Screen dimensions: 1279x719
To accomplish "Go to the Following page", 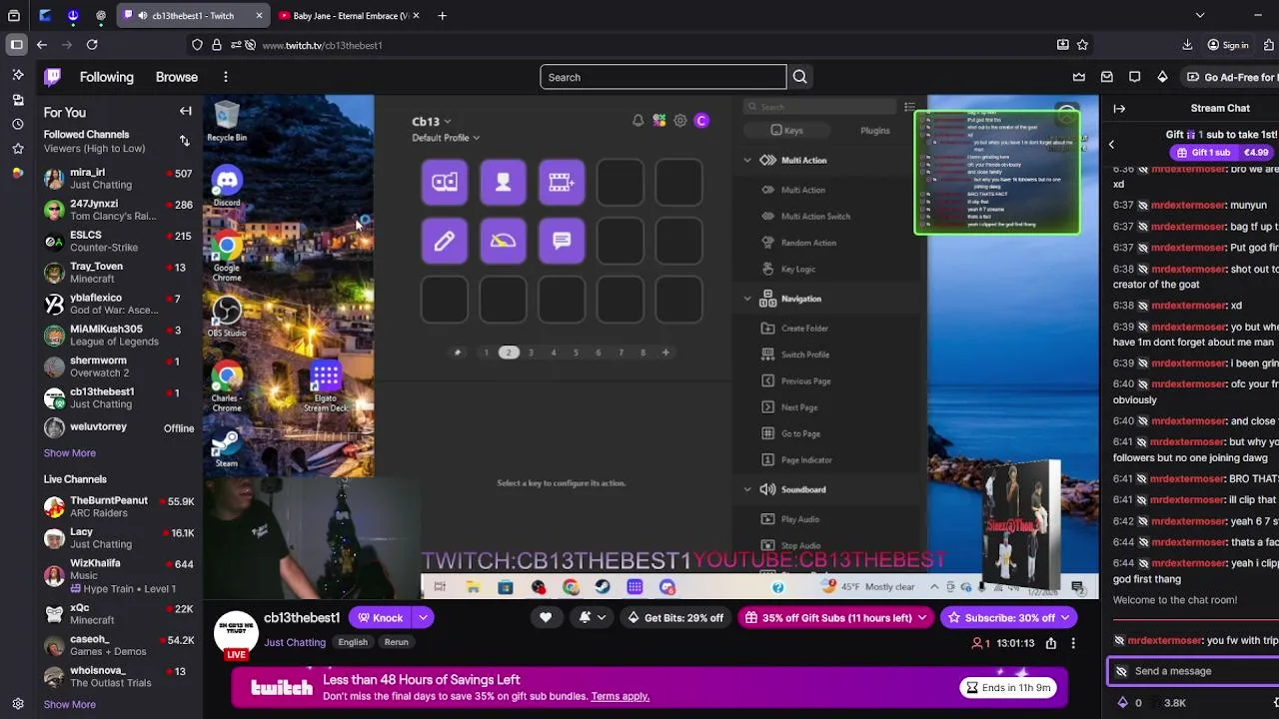I will click(x=106, y=77).
